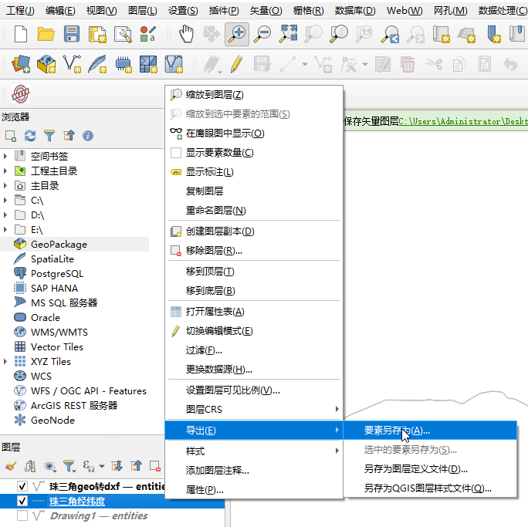
Task: Open the 矢量(V) menu in the menu bar
Action: coord(265,11)
